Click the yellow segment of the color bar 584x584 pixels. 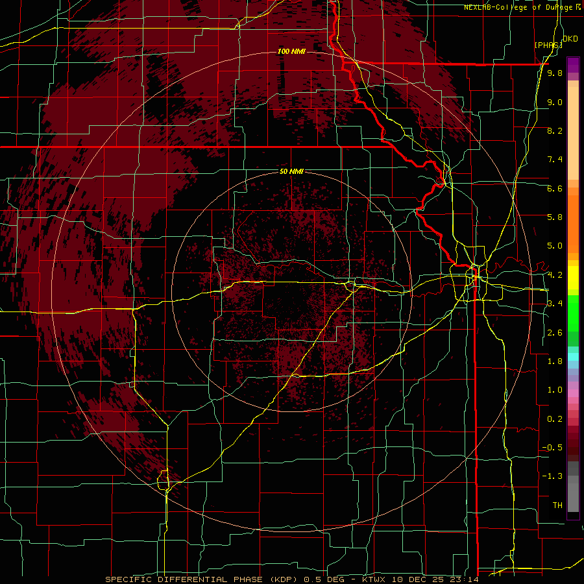tap(573, 278)
